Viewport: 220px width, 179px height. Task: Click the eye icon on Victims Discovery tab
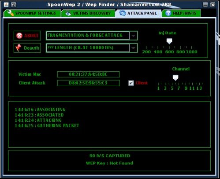(68, 14)
